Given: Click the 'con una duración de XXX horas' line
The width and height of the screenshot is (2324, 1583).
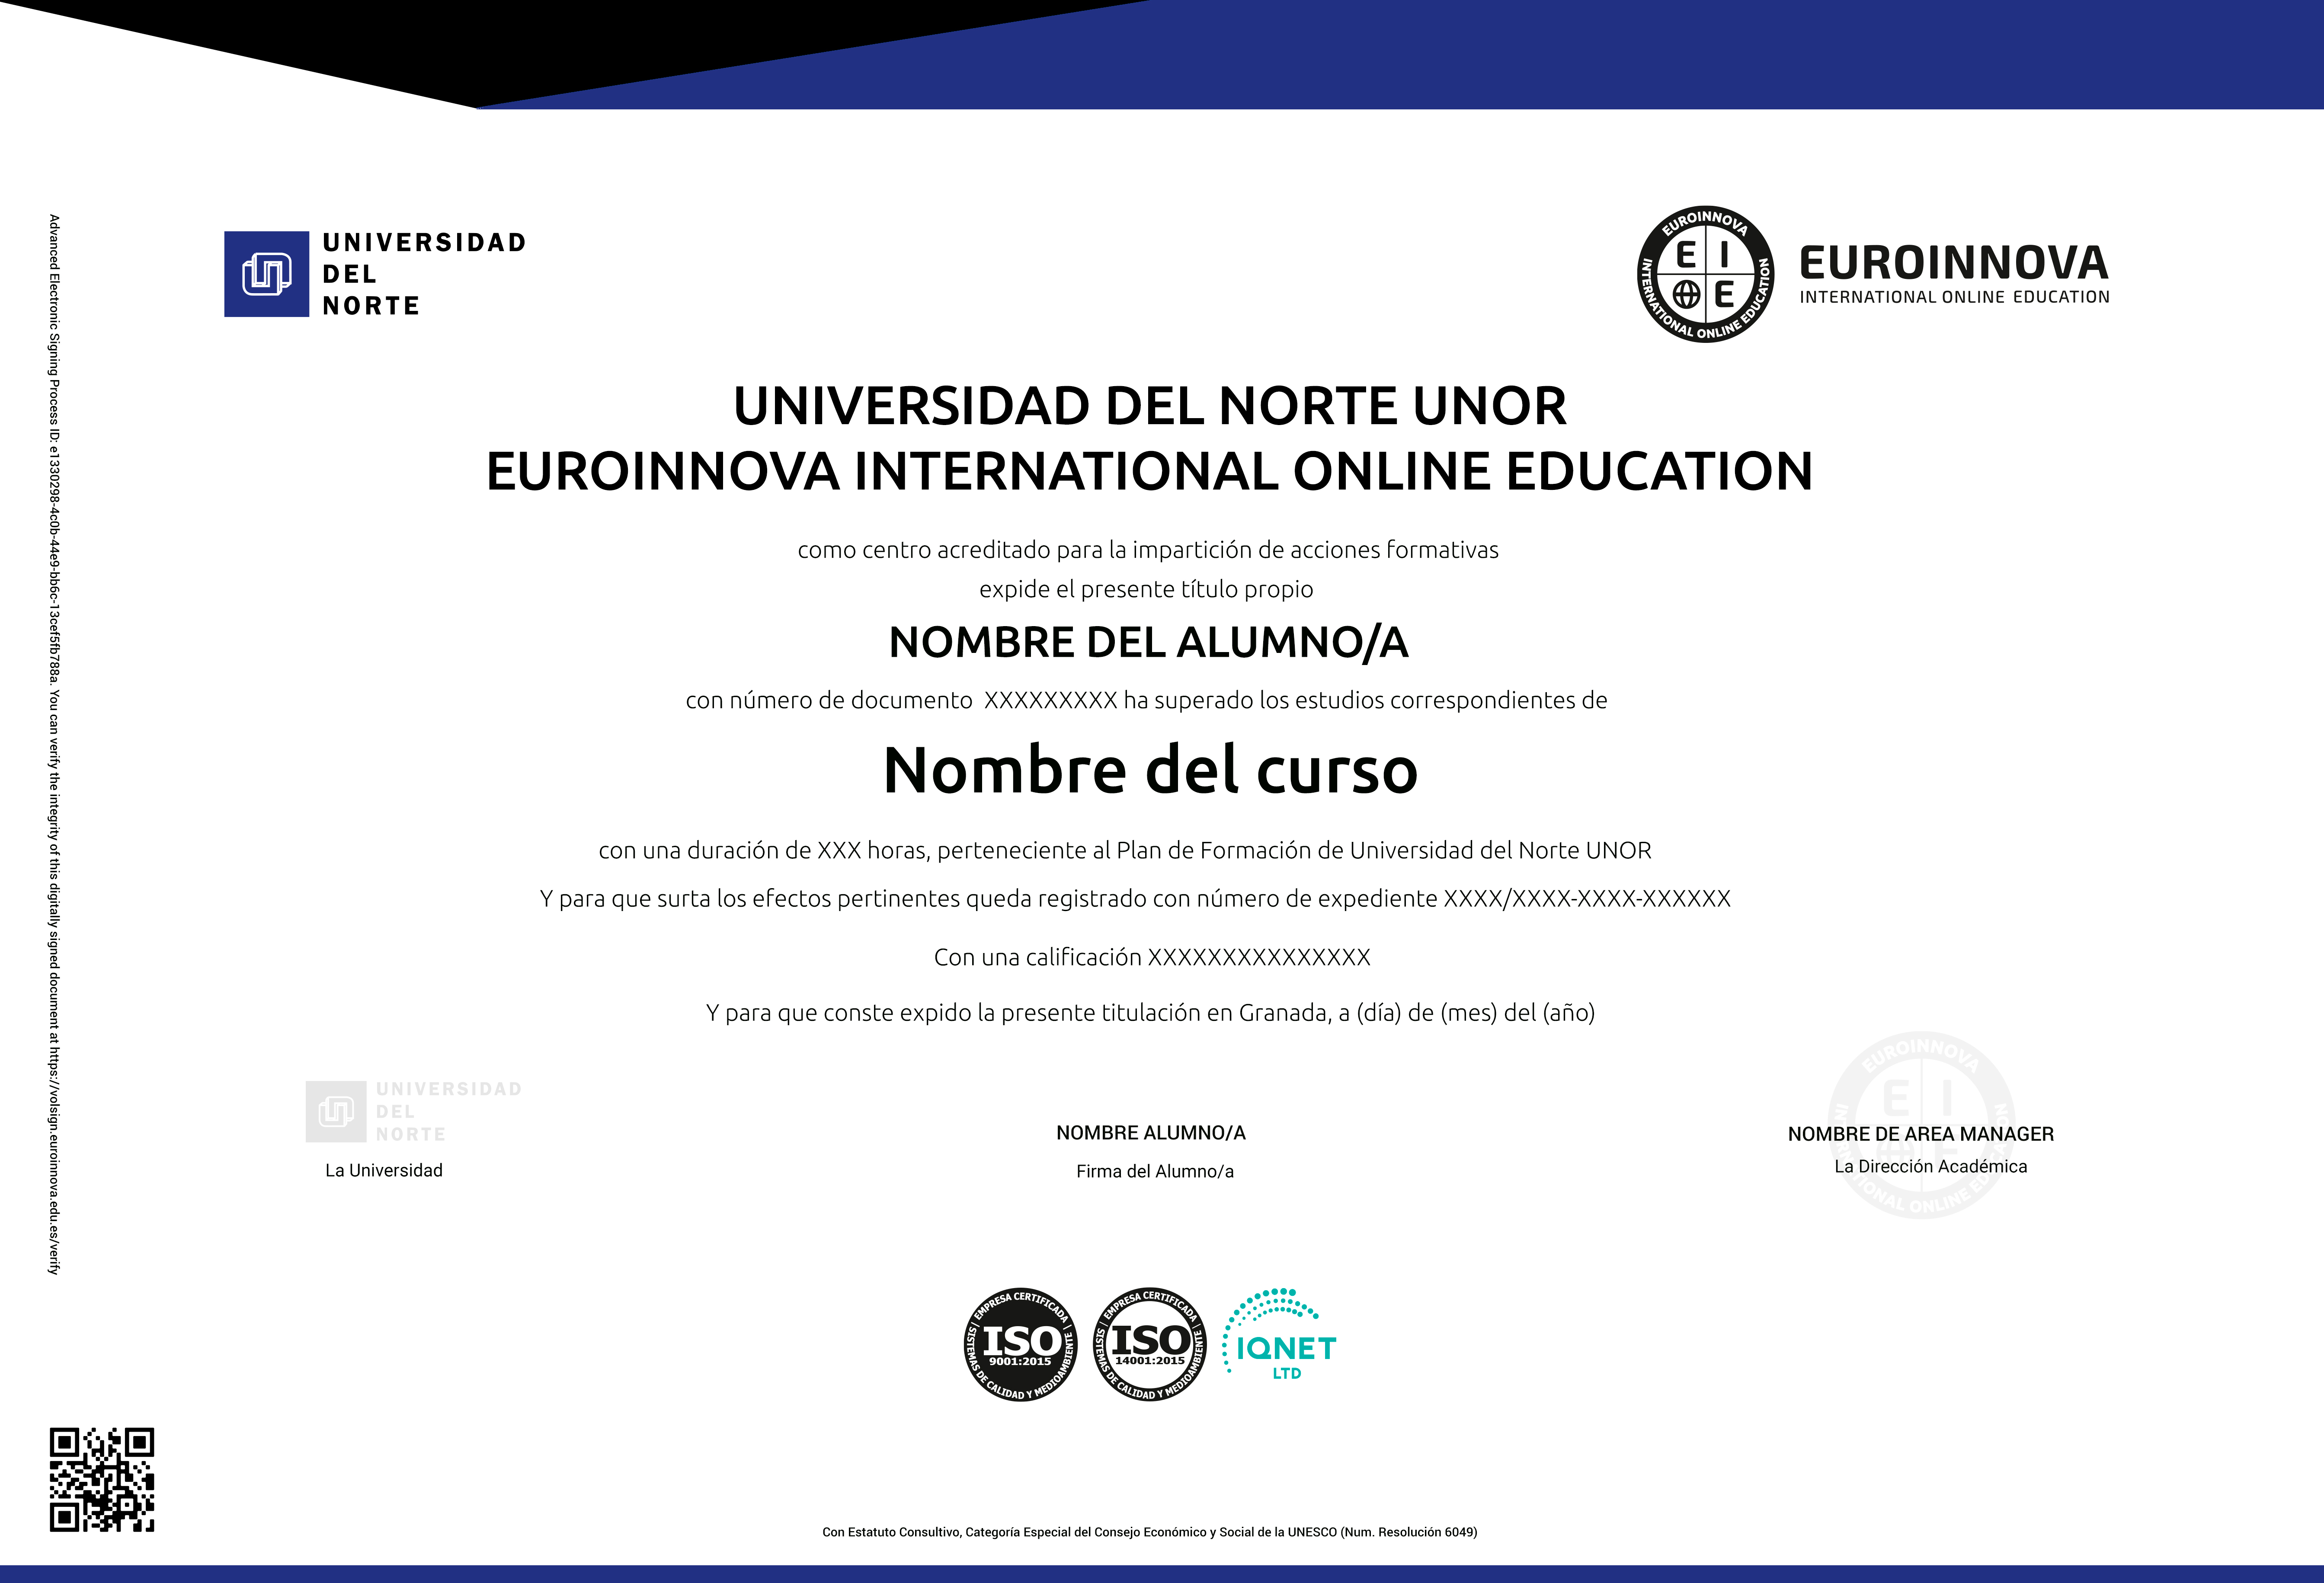Looking at the screenshot, I should [1125, 850].
